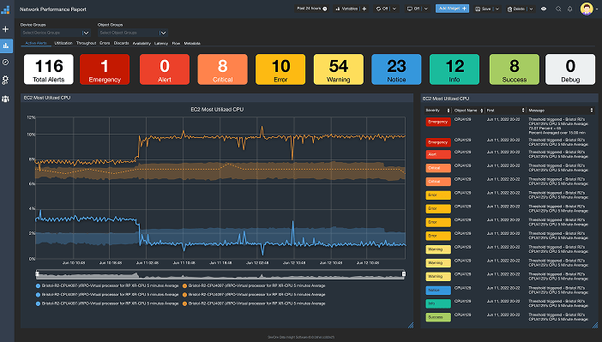Screen dimensions: 602x342
Task: Open the notifications bell icon
Action: tap(569, 9)
